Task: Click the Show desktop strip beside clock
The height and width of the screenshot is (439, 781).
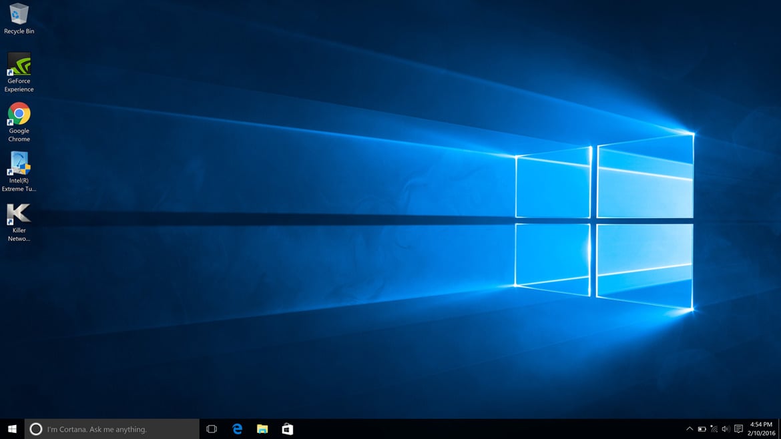Action: point(780,429)
